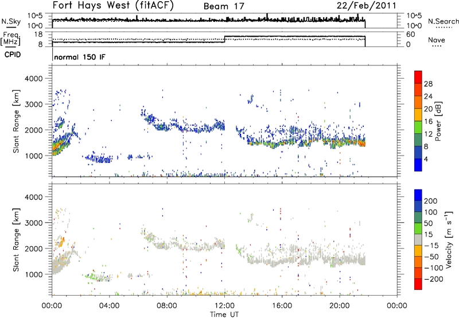Click the '20:00' time tick label
The height and width of the screenshot is (318, 459).
pyautogui.click(x=340, y=306)
